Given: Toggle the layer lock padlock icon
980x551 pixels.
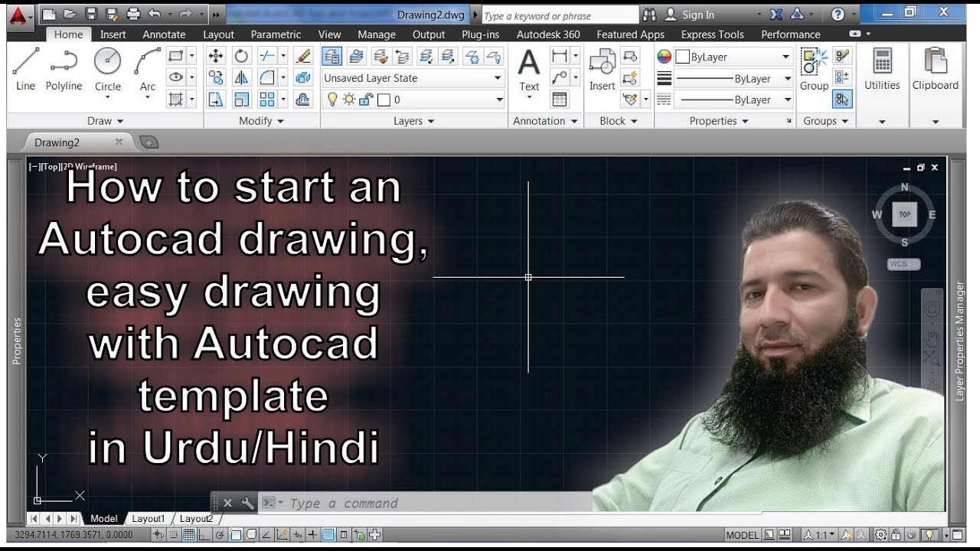Looking at the screenshot, I should pyautogui.click(x=366, y=99).
